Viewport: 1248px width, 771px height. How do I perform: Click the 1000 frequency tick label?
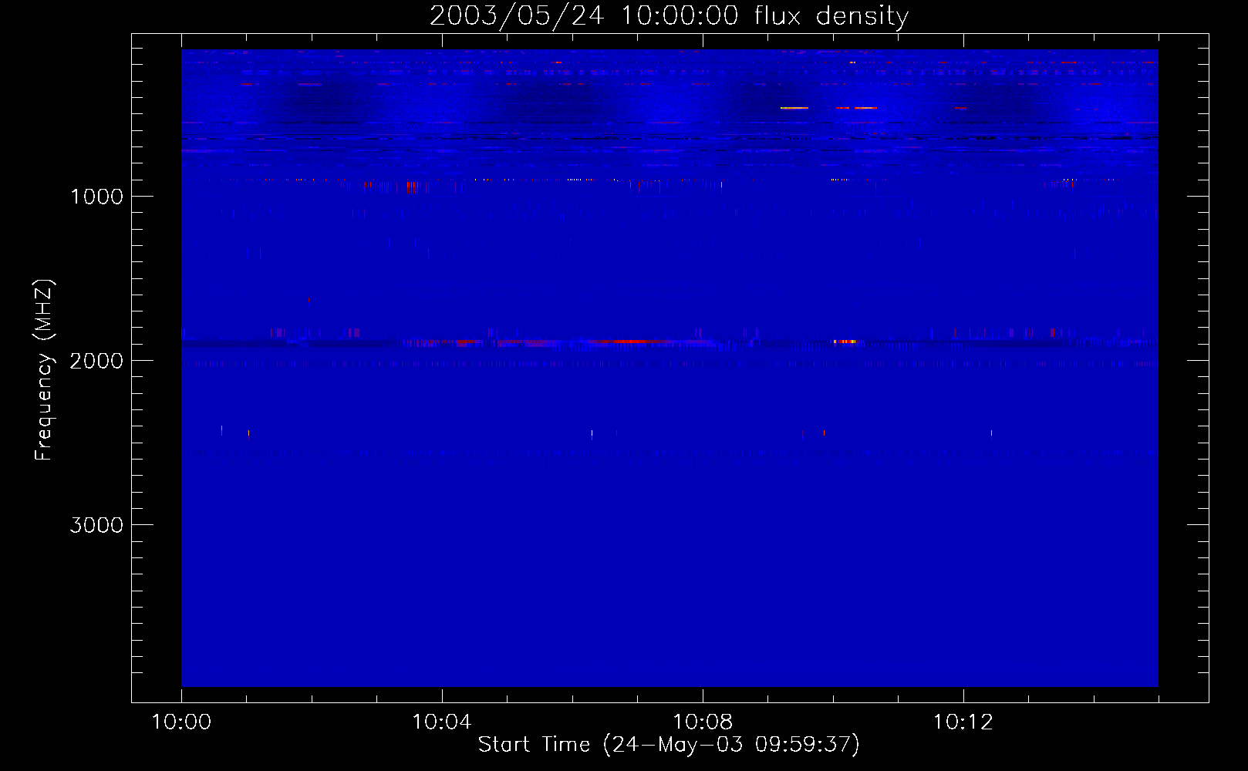coord(96,197)
